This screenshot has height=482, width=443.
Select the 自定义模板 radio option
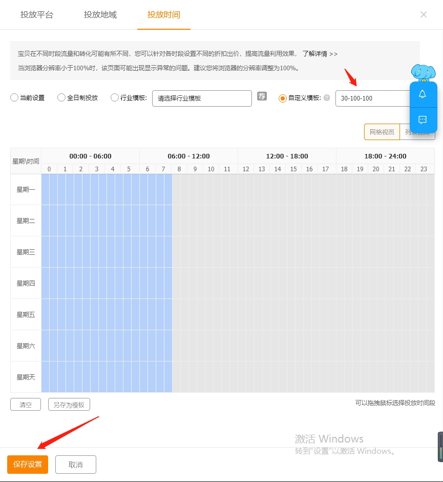pos(282,98)
